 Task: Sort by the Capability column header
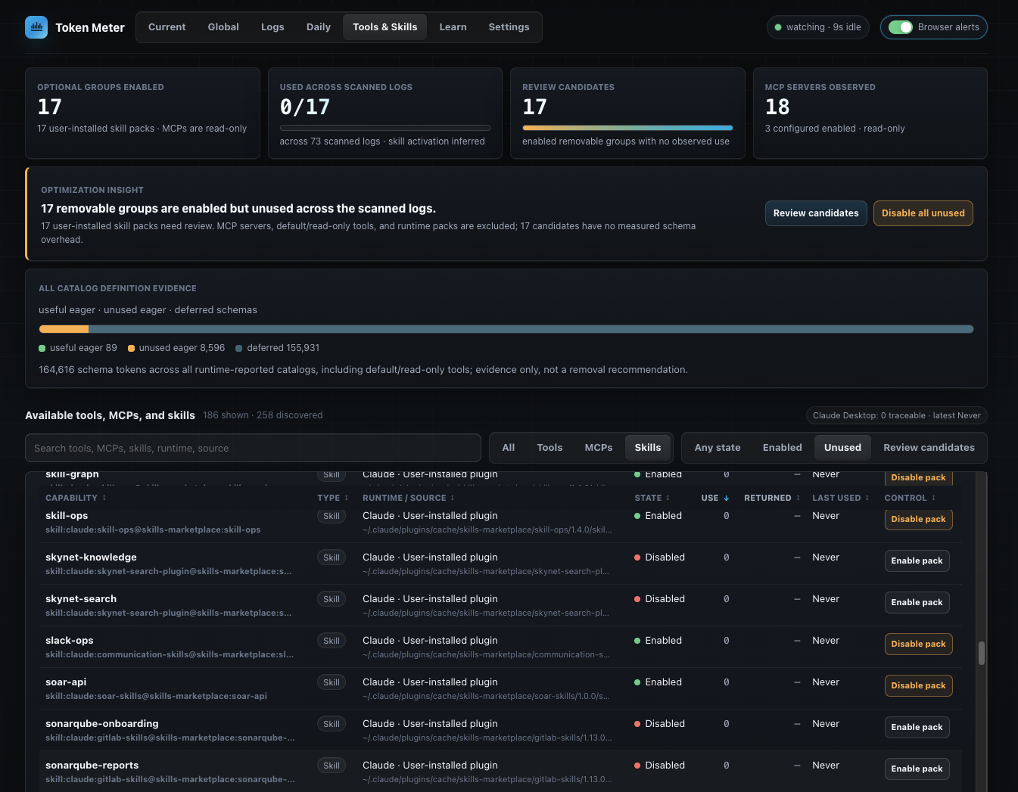(76, 498)
